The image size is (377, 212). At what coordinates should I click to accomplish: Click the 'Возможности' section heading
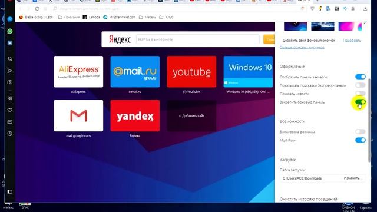292,121
